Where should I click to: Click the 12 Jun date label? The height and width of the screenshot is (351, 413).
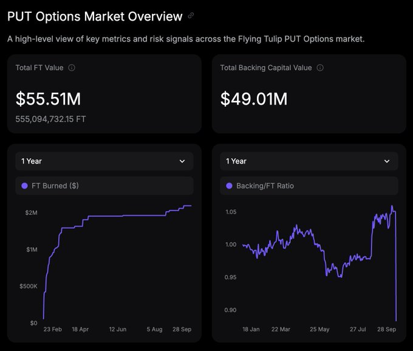(x=118, y=329)
